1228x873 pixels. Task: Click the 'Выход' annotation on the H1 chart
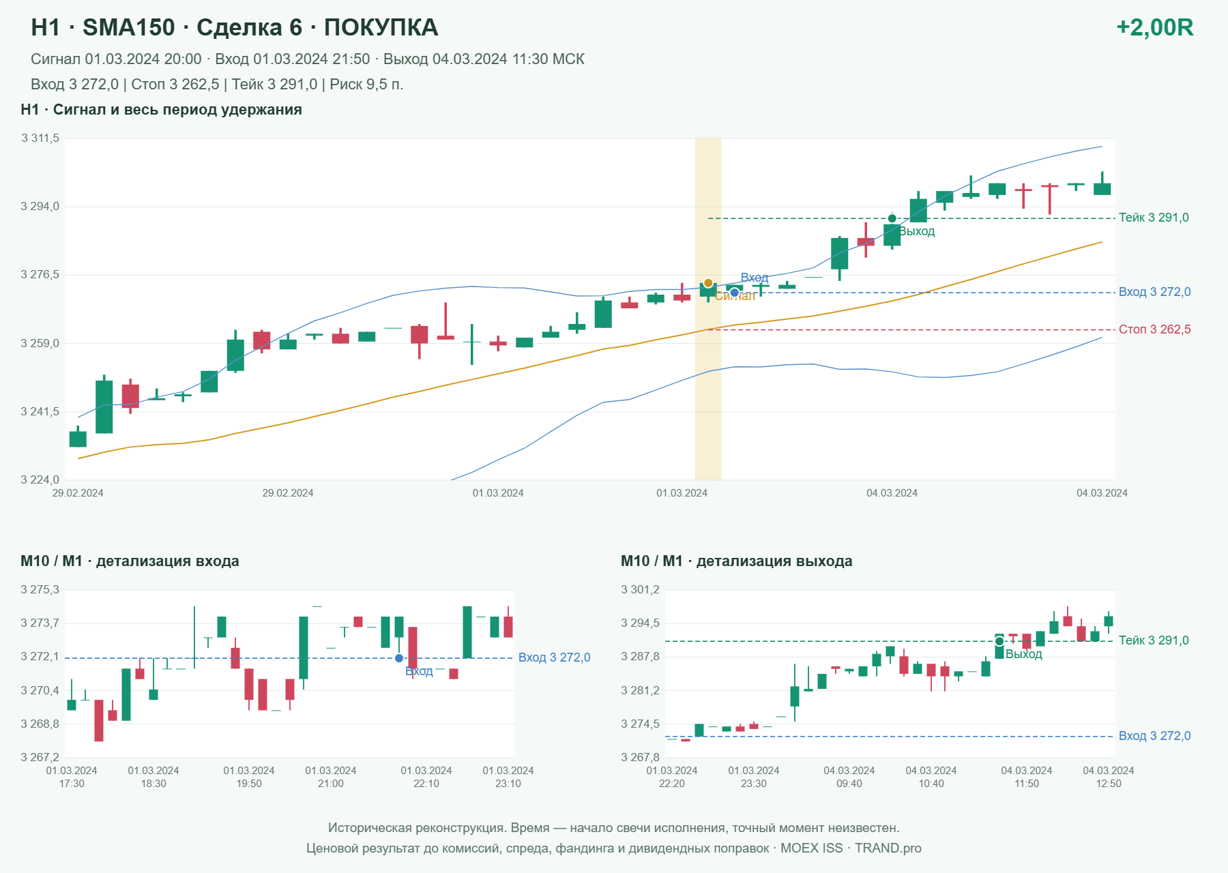(x=917, y=232)
